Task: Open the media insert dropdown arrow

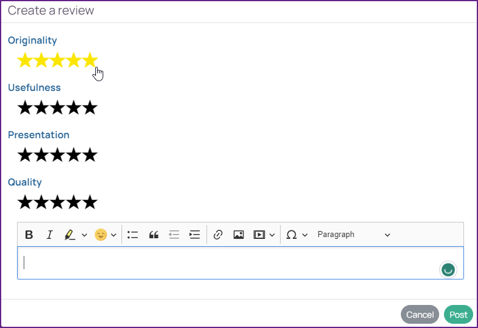Action: (272, 235)
